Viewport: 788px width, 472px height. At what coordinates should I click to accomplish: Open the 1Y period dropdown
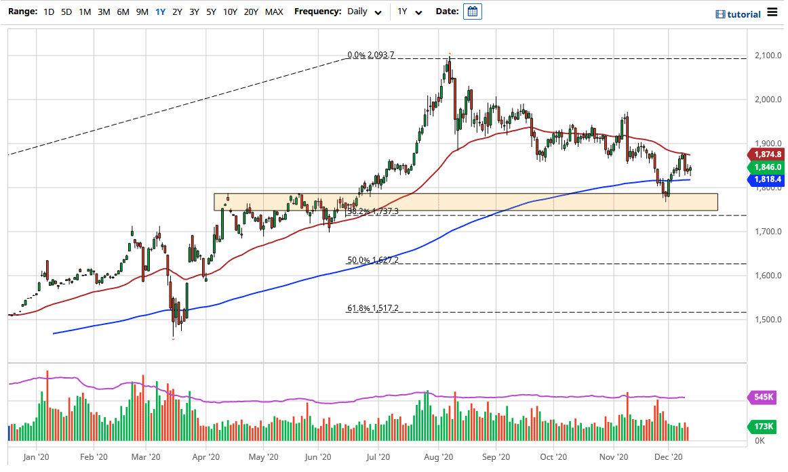tap(410, 12)
